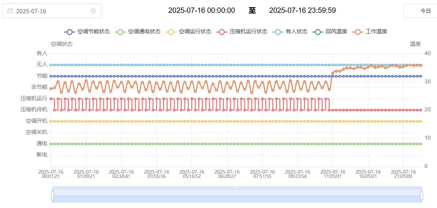This screenshot has height=208, width=437.
Task: Click the 压缩机待机 axis label
Action: (34, 110)
